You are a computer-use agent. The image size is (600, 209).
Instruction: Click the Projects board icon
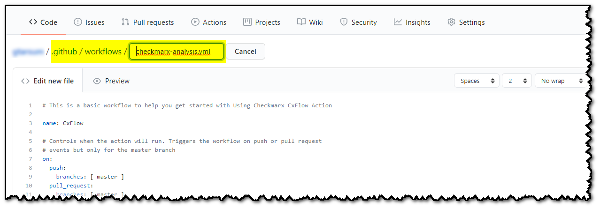[x=247, y=22]
